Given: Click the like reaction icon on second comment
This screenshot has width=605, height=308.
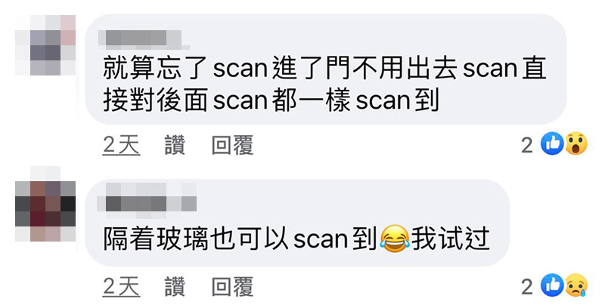Looking at the screenshot, I should (552, 285).
